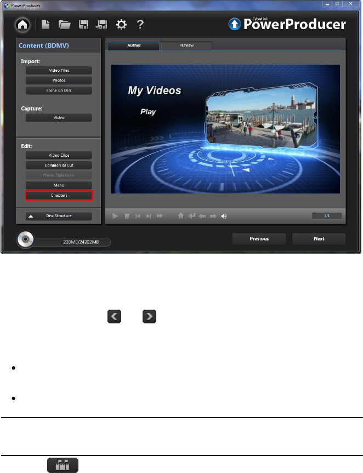This screenshot has width=363, height=473.
Task: Click the Capture Video button
Action: point(59,118)
